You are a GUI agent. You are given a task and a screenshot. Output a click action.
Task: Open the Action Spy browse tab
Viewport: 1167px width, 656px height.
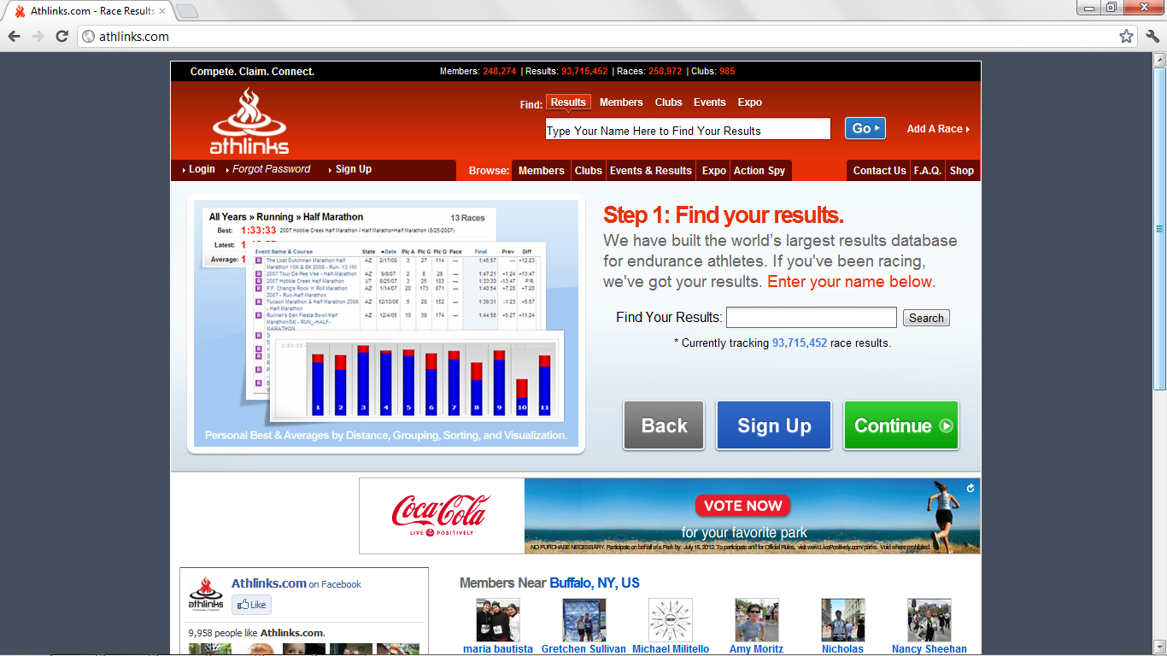click(x=759, y=171)
